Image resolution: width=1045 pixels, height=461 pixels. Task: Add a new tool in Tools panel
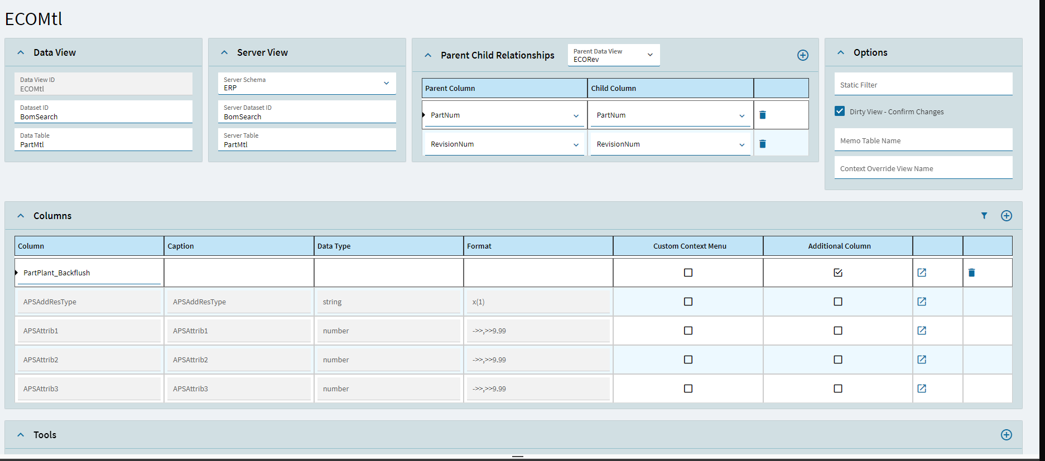click(x=1006, y=435)
